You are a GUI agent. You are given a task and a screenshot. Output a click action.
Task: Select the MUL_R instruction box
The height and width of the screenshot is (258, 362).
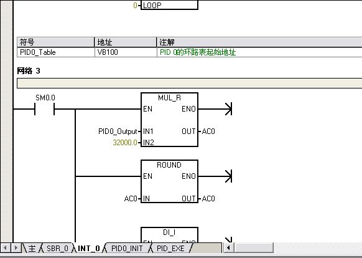169,120
